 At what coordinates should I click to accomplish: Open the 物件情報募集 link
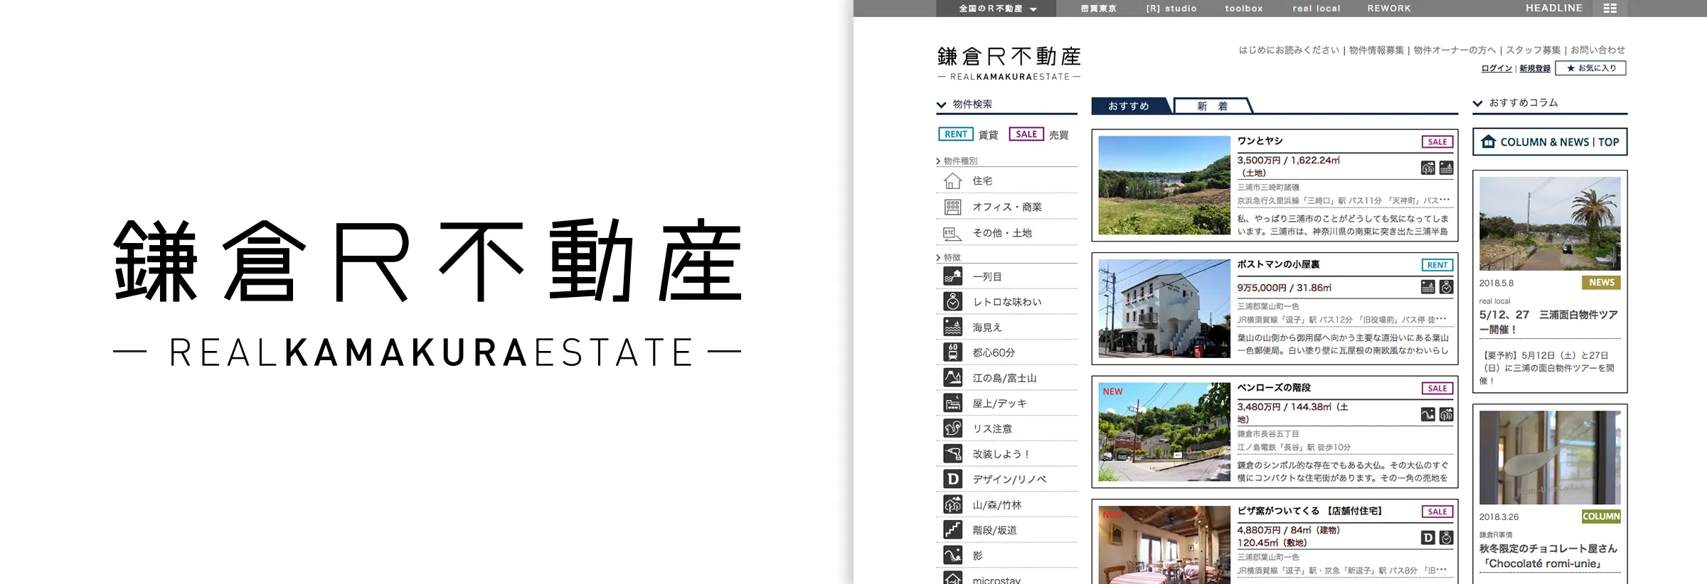click(1376, 50)
